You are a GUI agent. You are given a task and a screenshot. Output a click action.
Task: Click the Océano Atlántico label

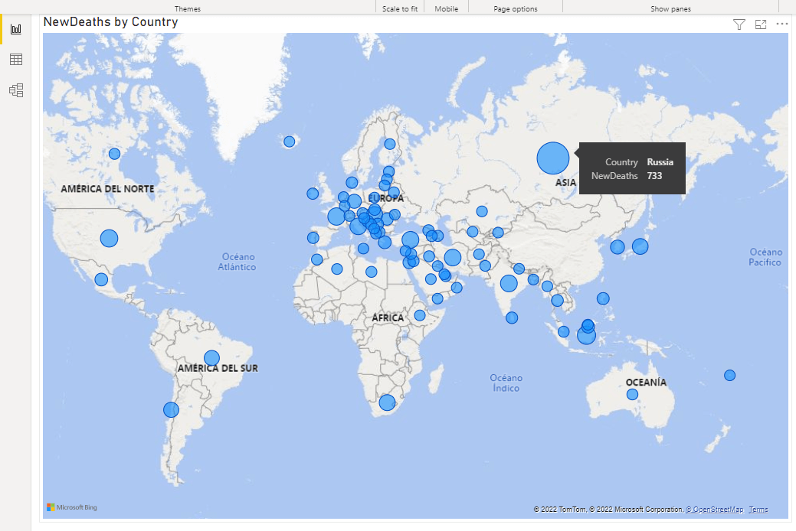click(x=237, y=262)
